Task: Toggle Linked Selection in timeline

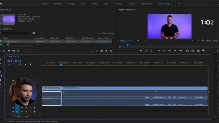Action: click(20, 65)
